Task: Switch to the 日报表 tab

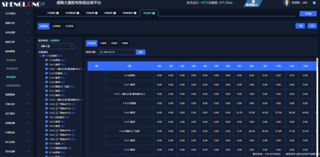Action: click(x=103, y=43)
